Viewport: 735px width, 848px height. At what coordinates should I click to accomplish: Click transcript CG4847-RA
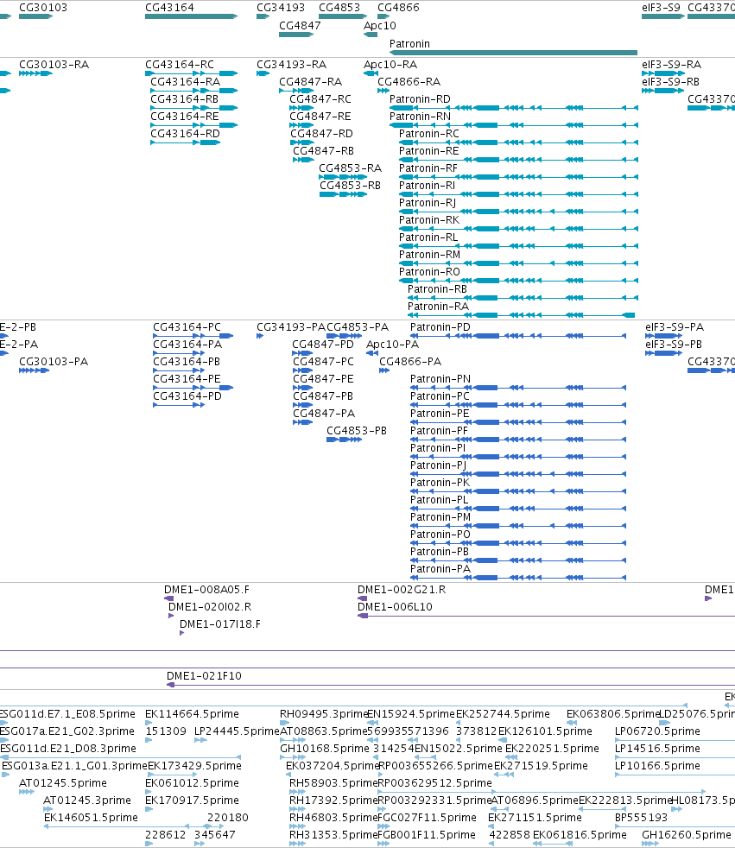point(310,82)
